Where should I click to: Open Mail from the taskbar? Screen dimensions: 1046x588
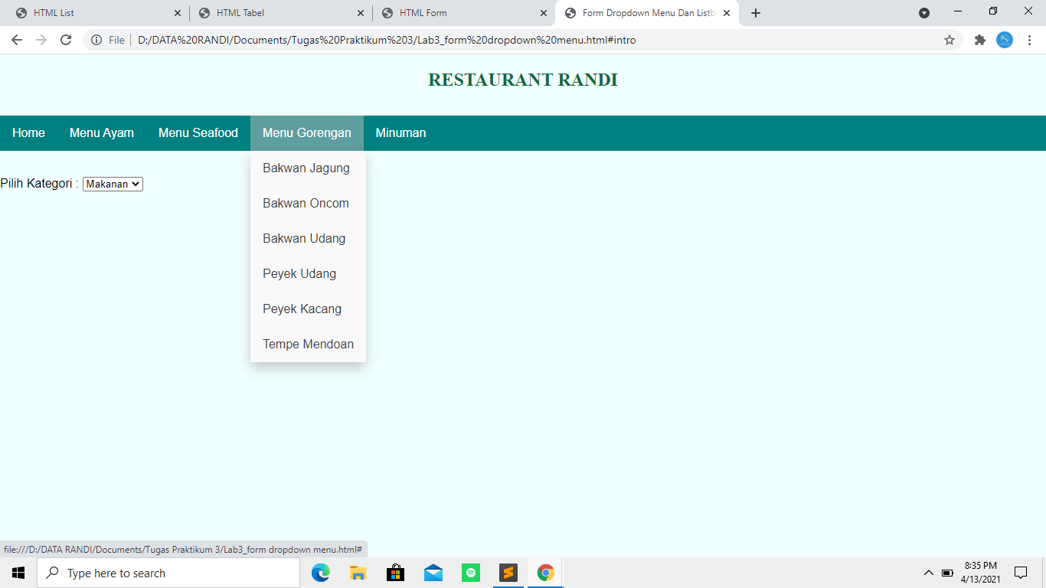pyautogui.click(x=433, y=572)
